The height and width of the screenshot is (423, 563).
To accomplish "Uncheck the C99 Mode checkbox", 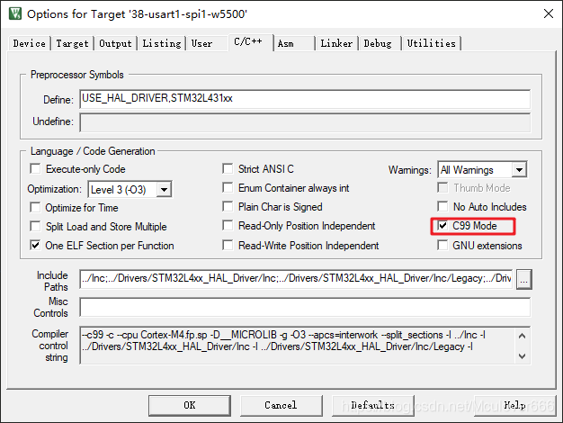I will click(x=442, y=226).
